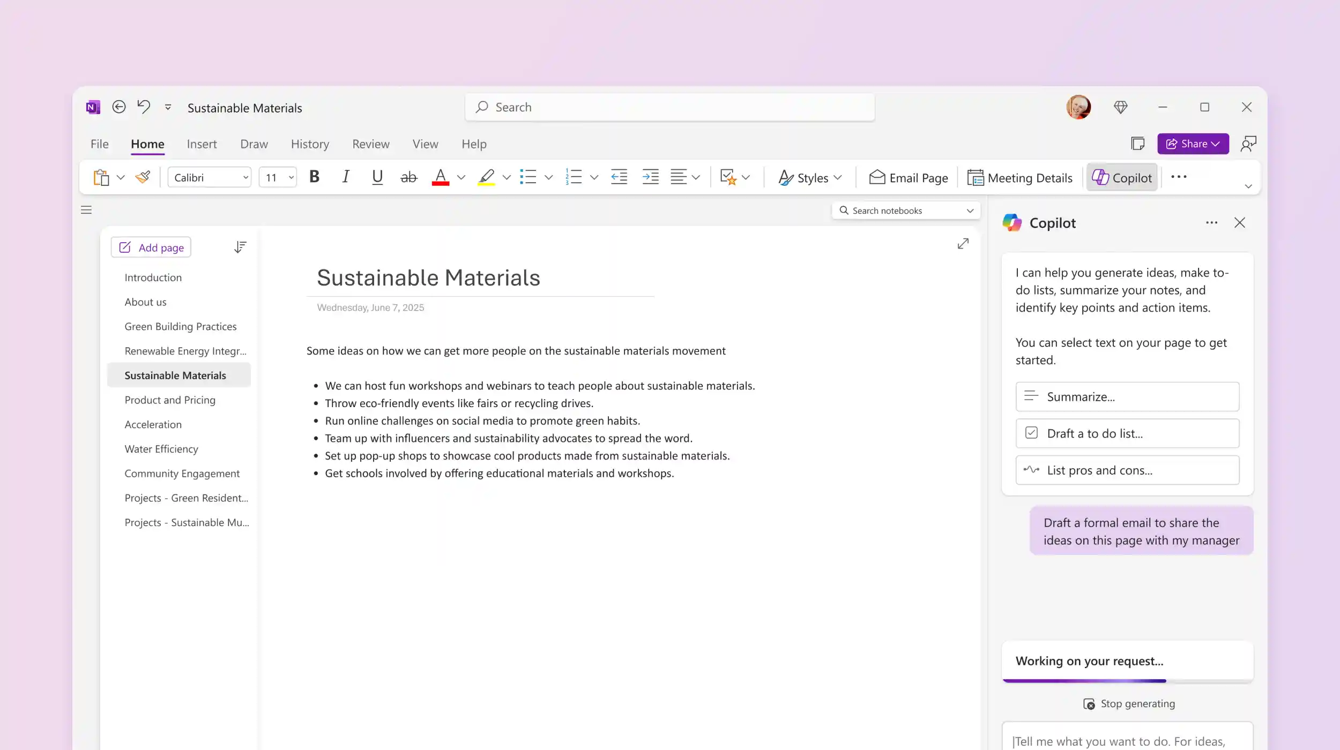Image resolution: width=1340 pixels, height=750 pixels.
Task: Click the Search box in title bar
Action: pos(669,107)
